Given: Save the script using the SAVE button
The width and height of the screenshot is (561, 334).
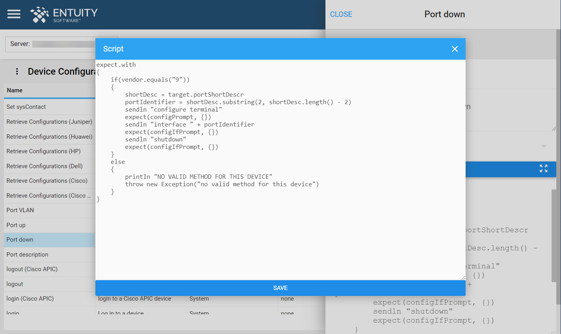Looking at the screenshot, I should click(280, 288).
